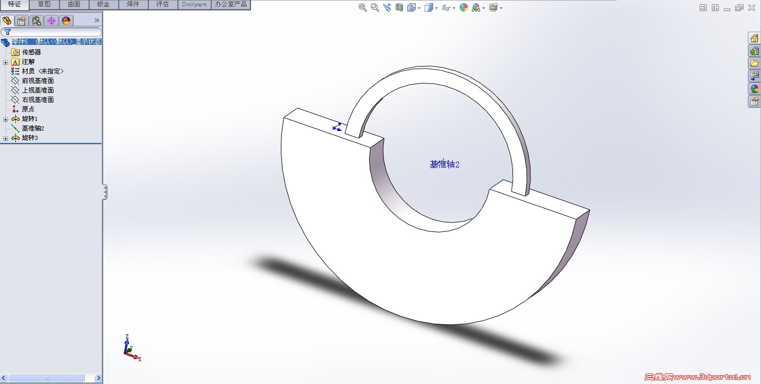The height and width of the screenshot is (384, 761).
Task: Select the Zoom to Fit tool
Action: coord(362,7)
